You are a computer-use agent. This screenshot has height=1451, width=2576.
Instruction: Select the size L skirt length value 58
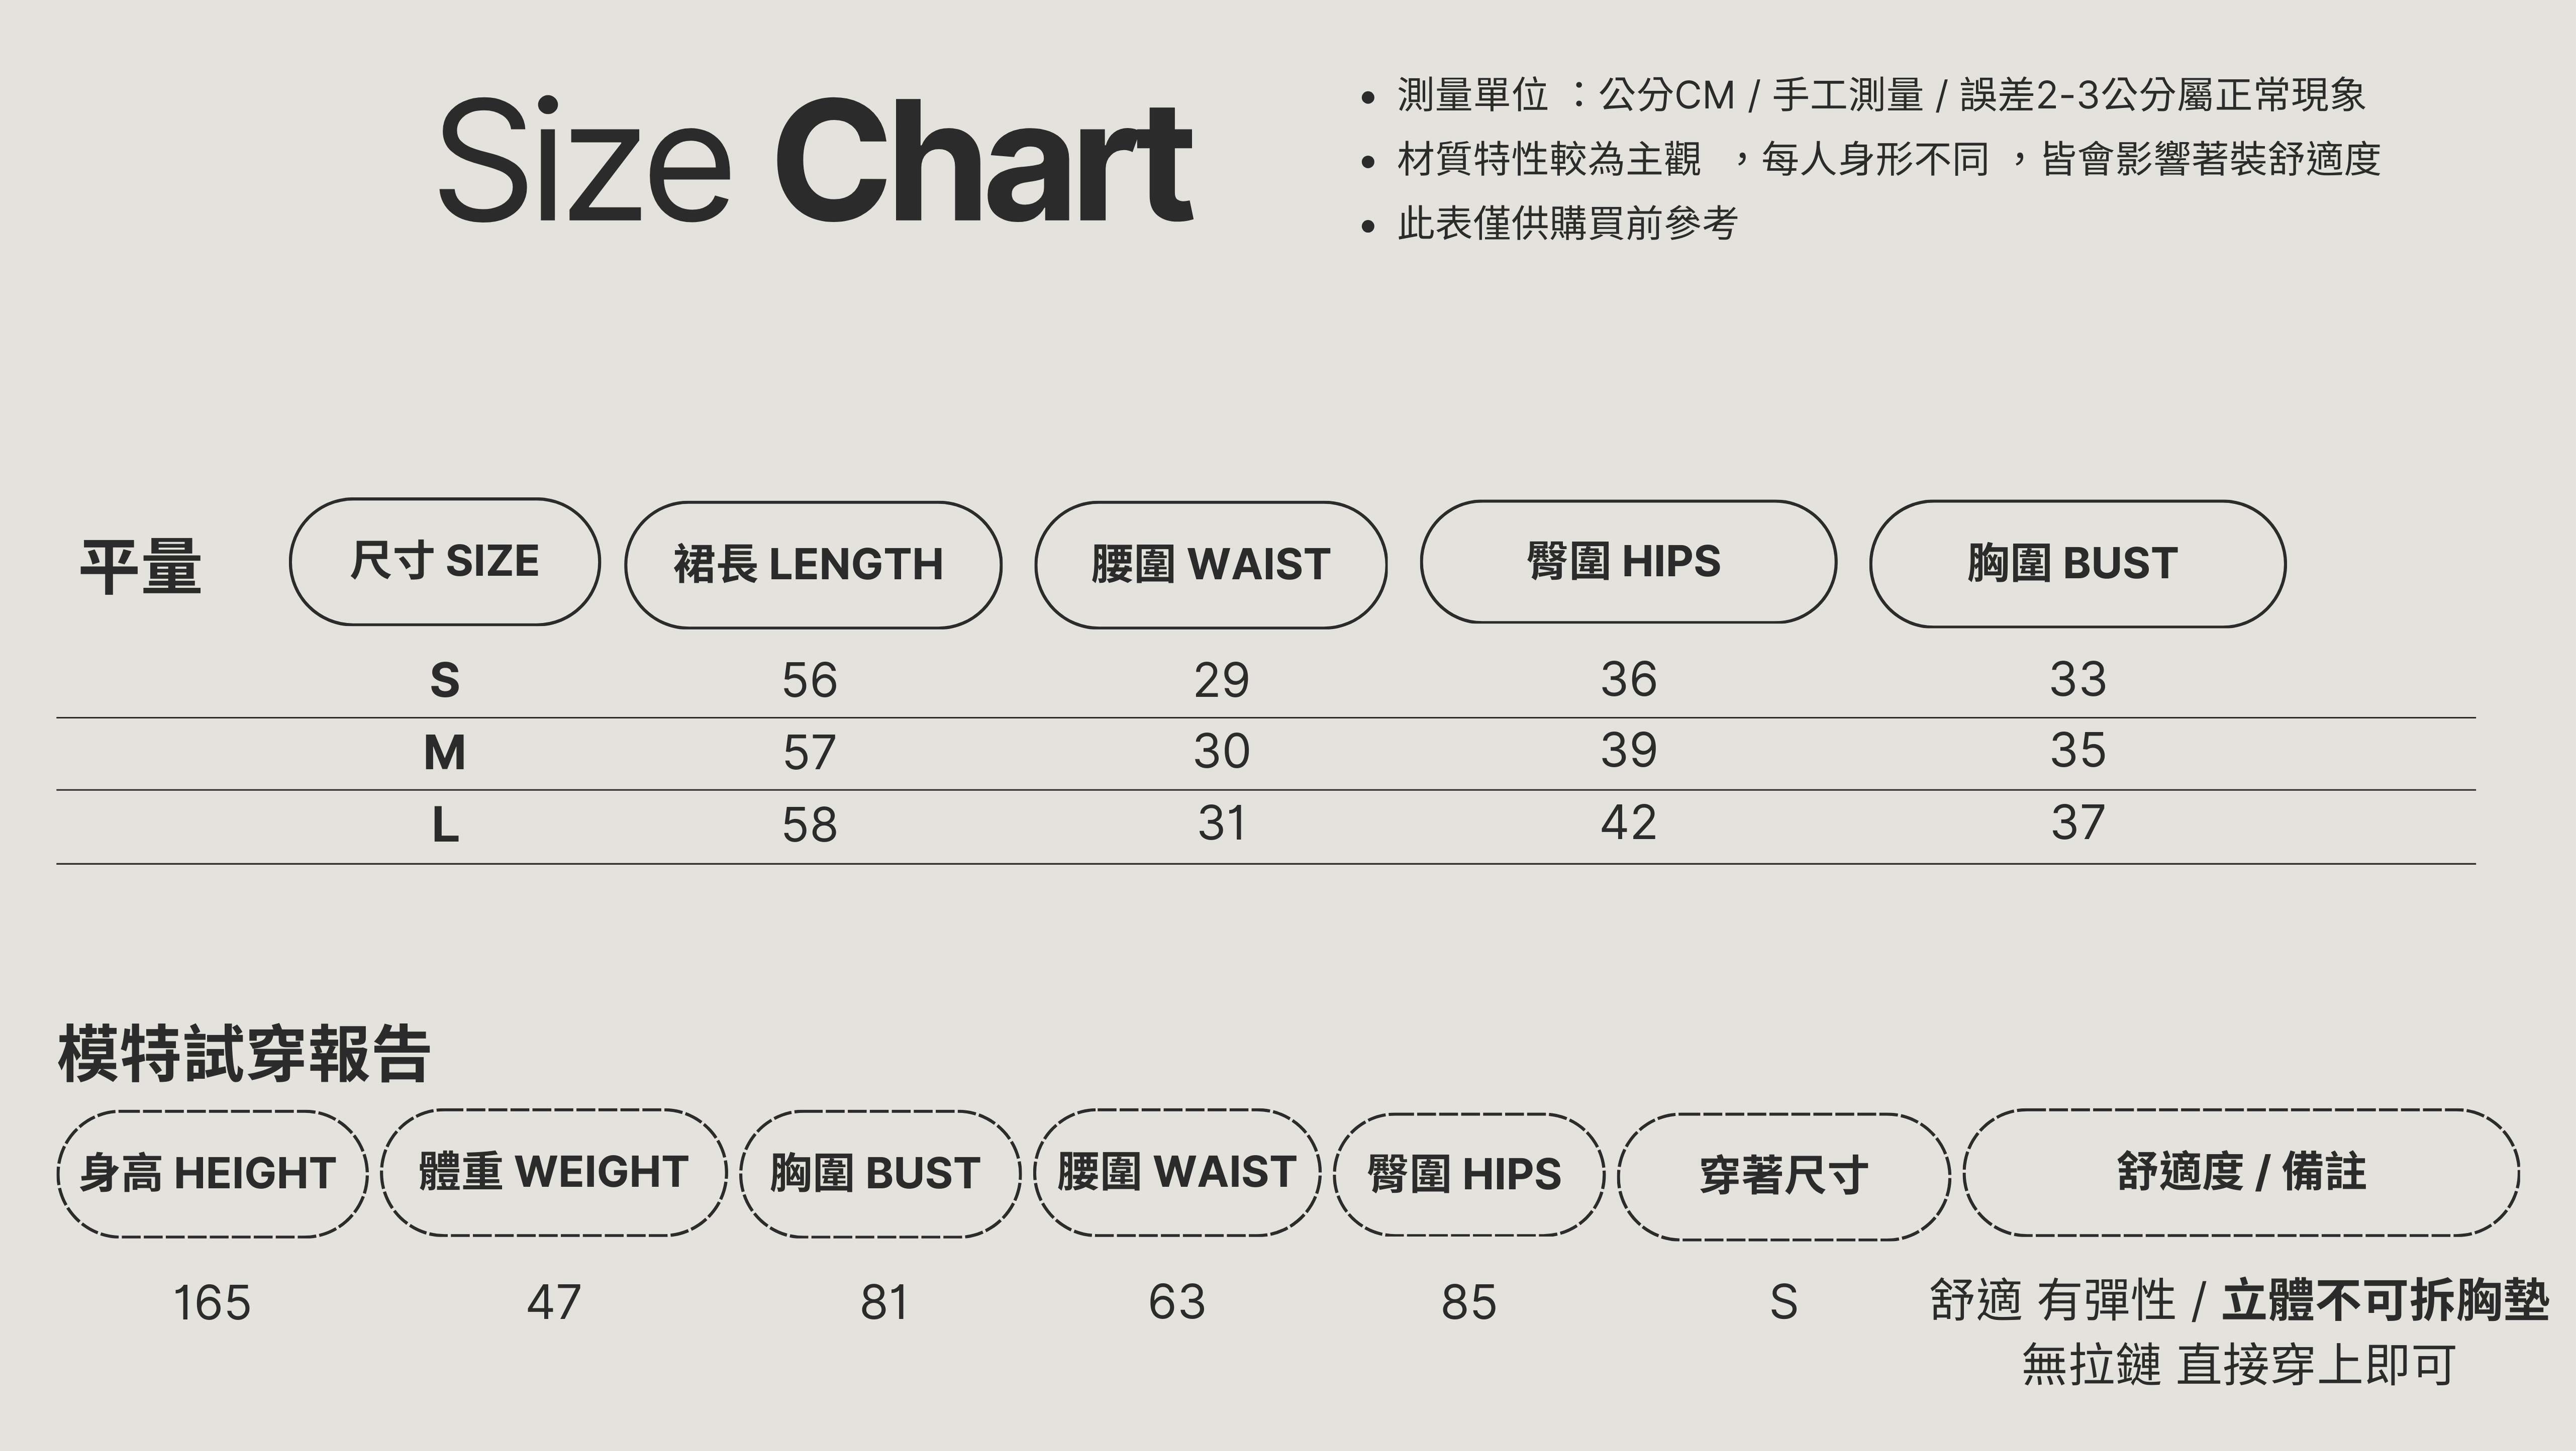[x=809, y=825]
